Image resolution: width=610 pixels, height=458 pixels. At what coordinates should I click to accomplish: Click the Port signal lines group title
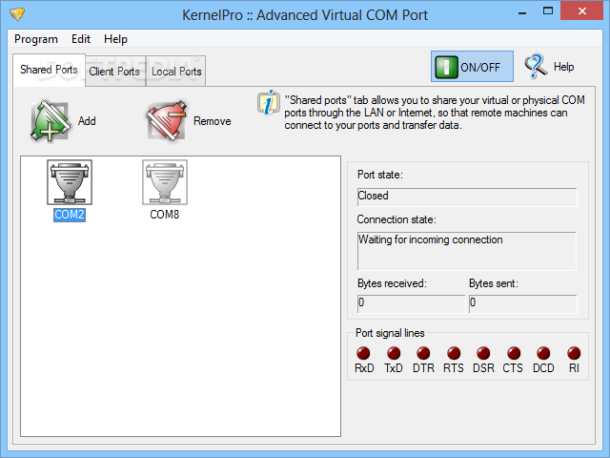(390, 333)
